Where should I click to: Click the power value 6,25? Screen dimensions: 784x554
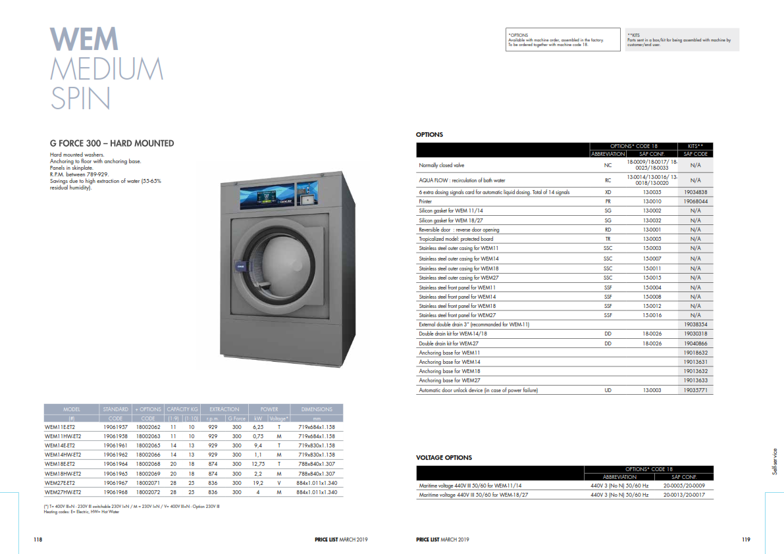(x=258, y=427)
